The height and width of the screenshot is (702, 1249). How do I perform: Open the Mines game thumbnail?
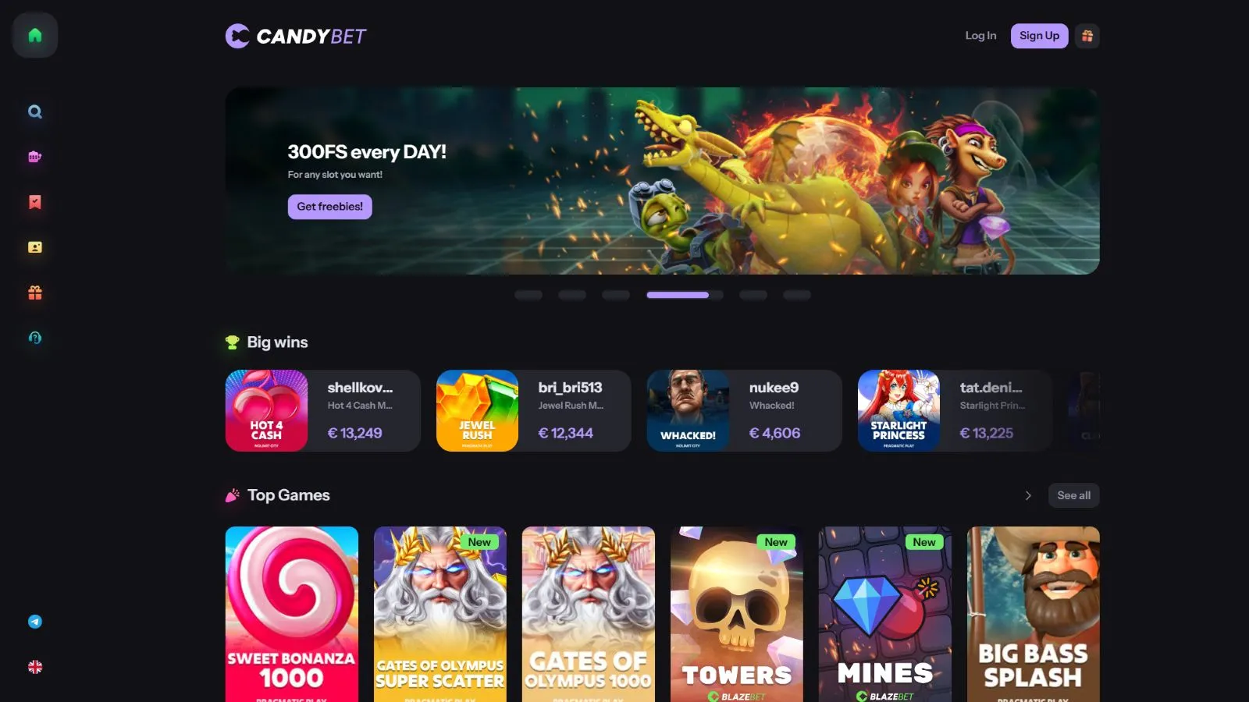click(x=885, y=614)
